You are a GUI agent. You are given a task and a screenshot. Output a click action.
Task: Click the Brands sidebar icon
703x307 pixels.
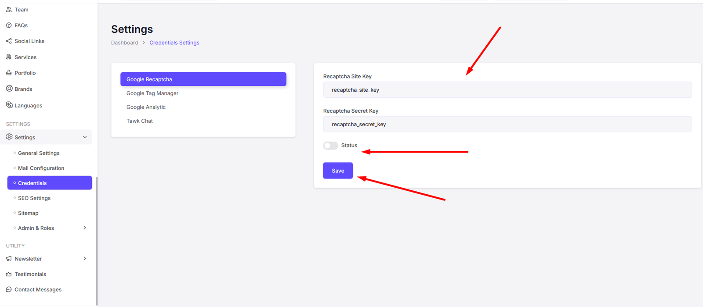9,89
